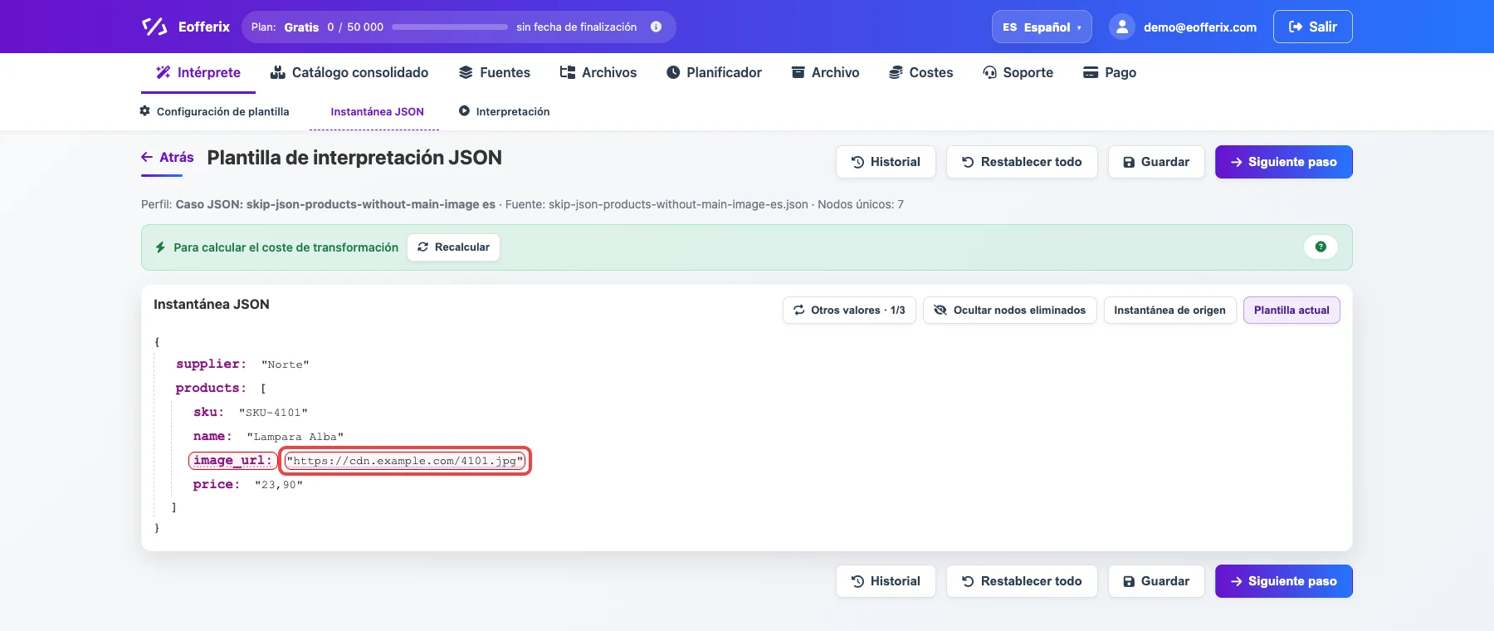Click the top Restablecer todo button
Image resolution: width=1494 pixels, height=631 pixels.
point(1022,162)
